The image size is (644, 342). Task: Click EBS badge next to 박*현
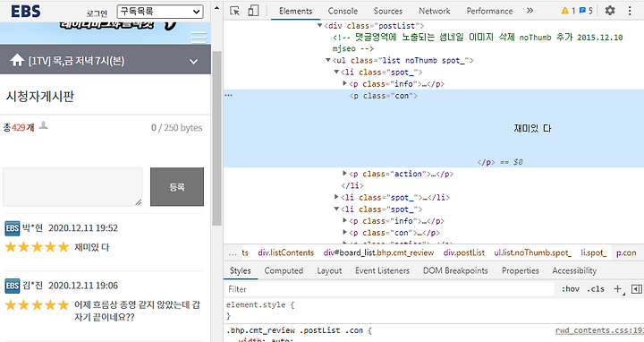[13, 228]
